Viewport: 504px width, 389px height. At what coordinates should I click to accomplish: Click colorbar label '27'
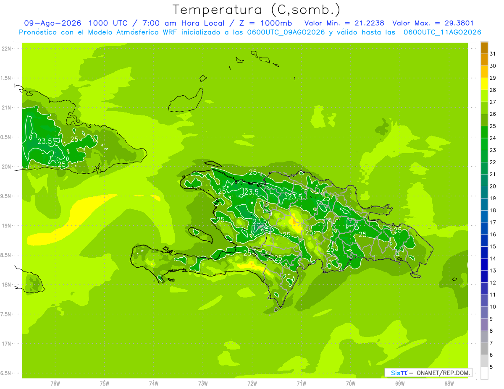click(x=493, y=102)
